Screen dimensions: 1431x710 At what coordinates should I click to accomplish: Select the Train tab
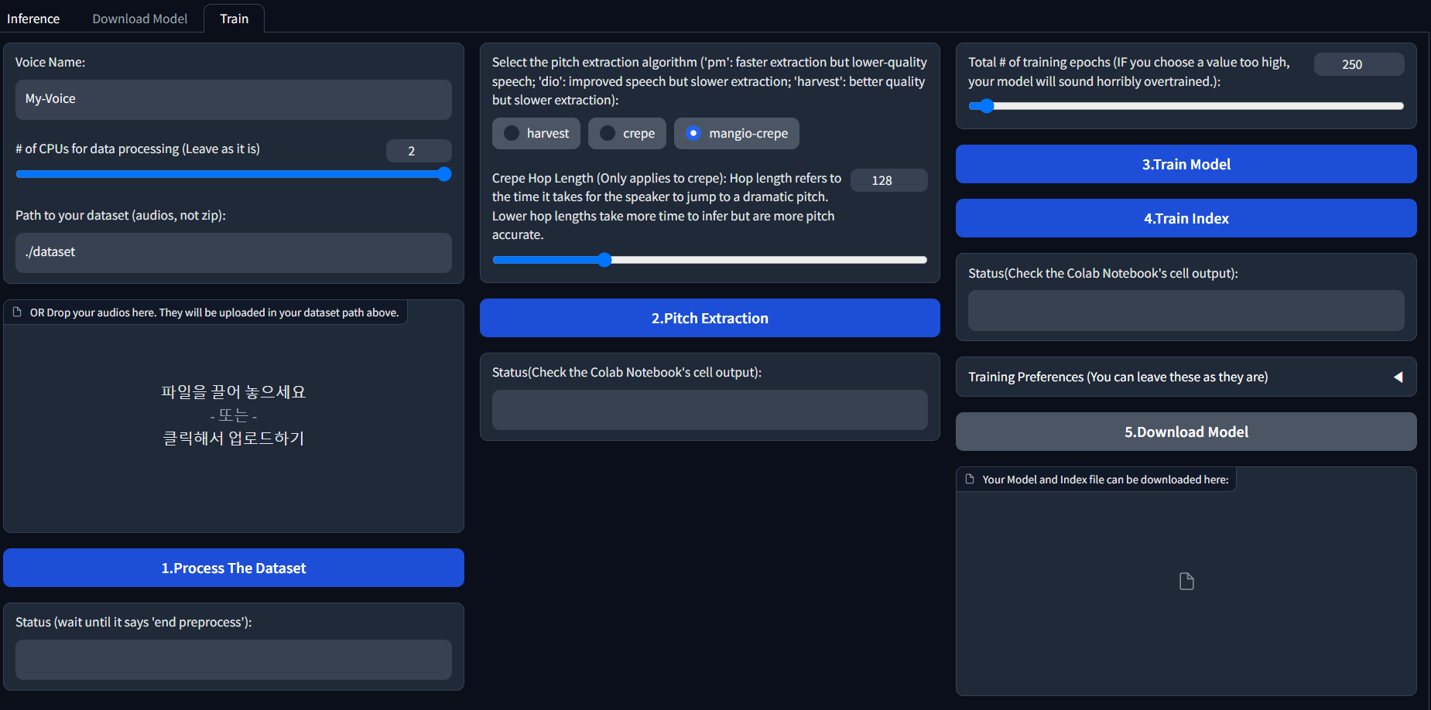tap(235, 19)
